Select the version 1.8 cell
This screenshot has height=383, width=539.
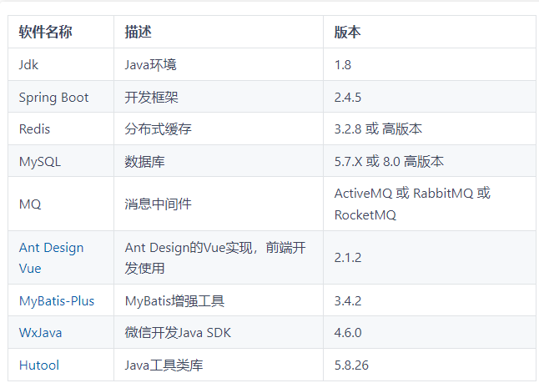point(430,64)
